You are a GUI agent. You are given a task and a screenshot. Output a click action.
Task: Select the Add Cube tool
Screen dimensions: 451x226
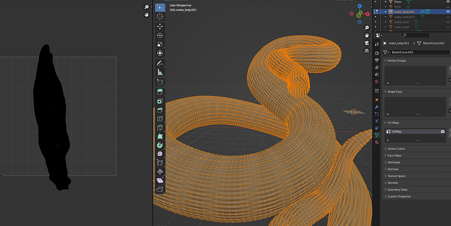160,82
